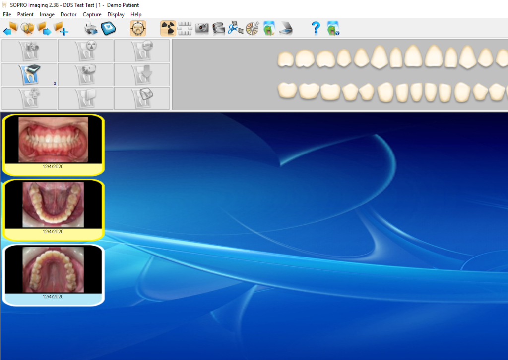This screenshot has height=360, width=508.
Task: Click the video camcorder capture icon
Action: pos(219,28)
